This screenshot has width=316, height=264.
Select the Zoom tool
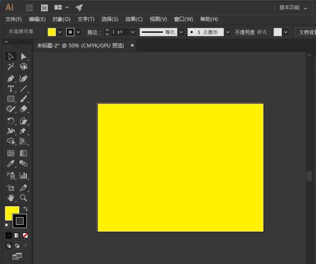[x=23, y=198]
